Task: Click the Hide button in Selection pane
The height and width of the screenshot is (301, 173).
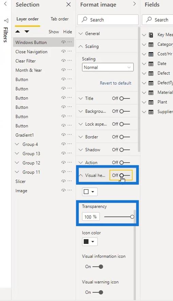Action: point(68,32)
